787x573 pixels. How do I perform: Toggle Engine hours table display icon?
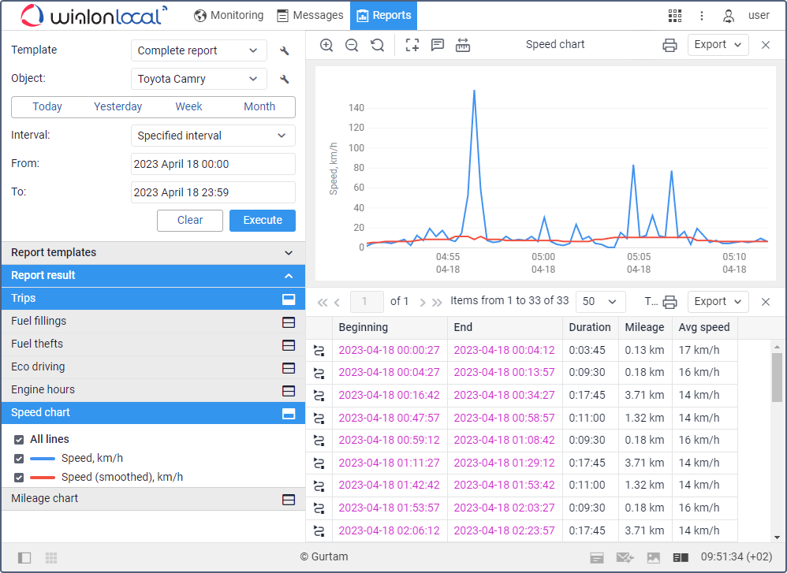pyautogui.click(x=289, y=391)
